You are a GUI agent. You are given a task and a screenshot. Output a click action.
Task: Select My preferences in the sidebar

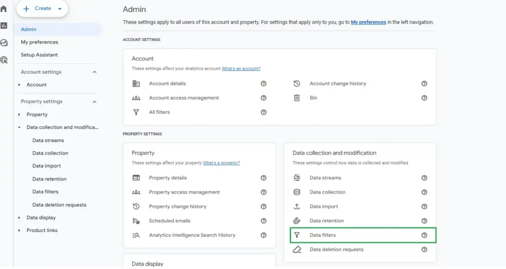40,42
